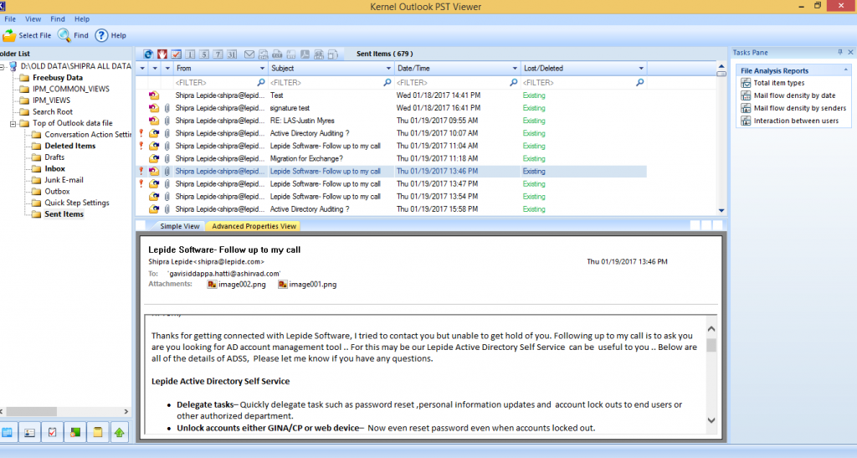Click the Subject column filter field
This screenshot has width=857, height=458.
(331, 83)
